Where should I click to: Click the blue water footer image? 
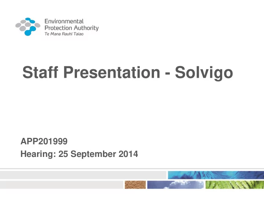tap(216, 175)
